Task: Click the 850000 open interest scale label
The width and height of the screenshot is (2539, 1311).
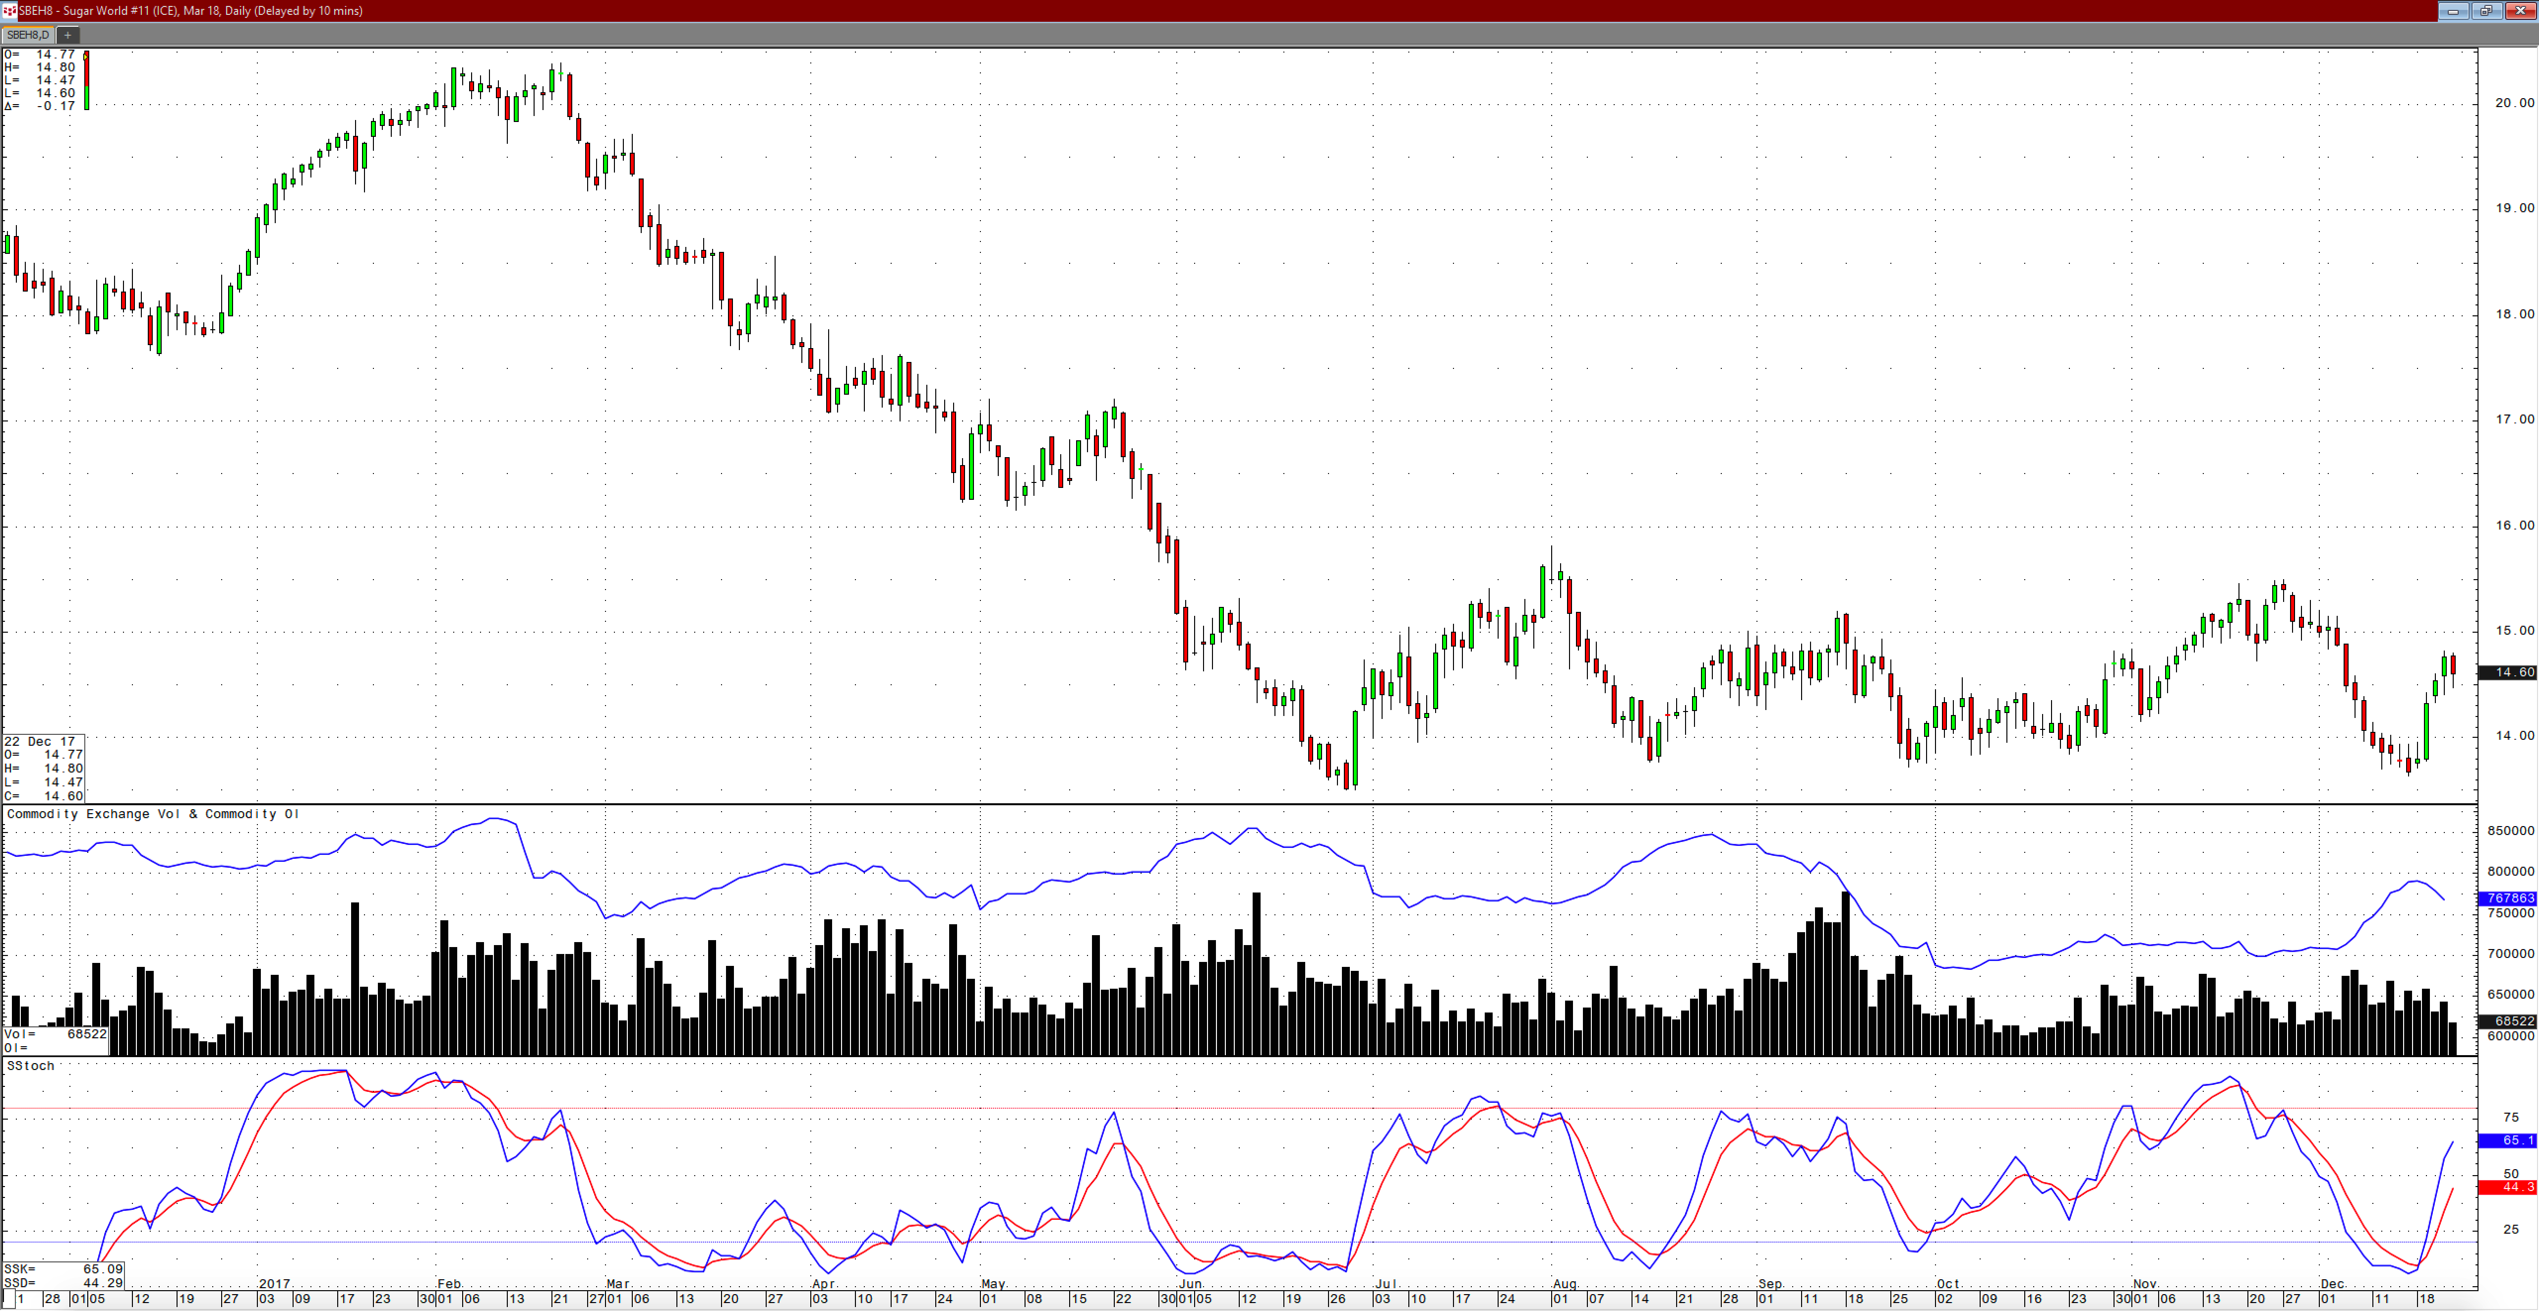Action: click(x=2510, y=831)
